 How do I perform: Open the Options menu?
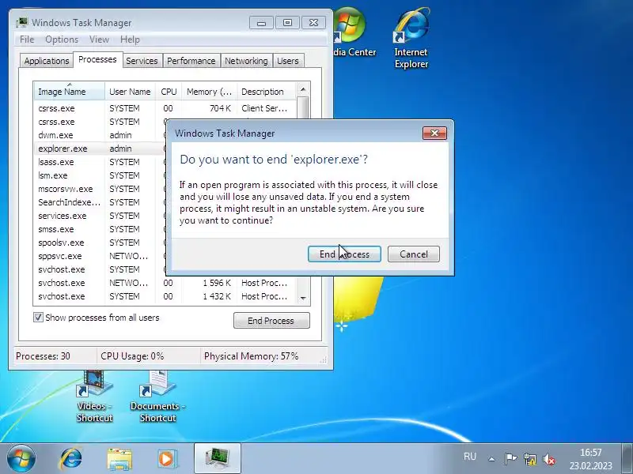tap(62, 39)
